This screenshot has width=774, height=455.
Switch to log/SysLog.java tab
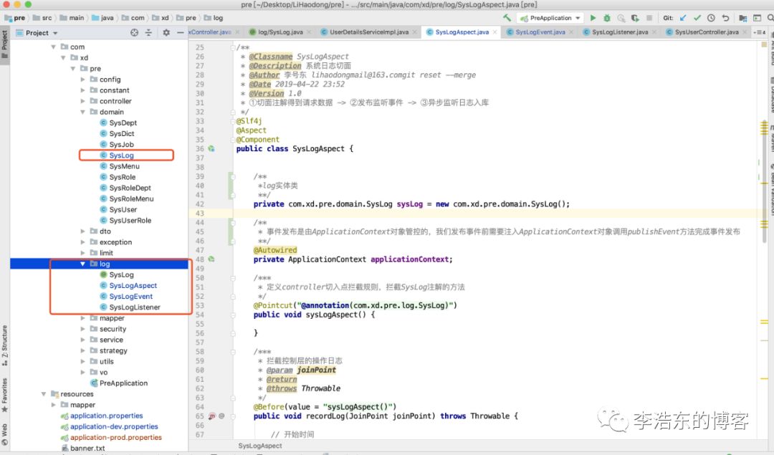[280, 32]
